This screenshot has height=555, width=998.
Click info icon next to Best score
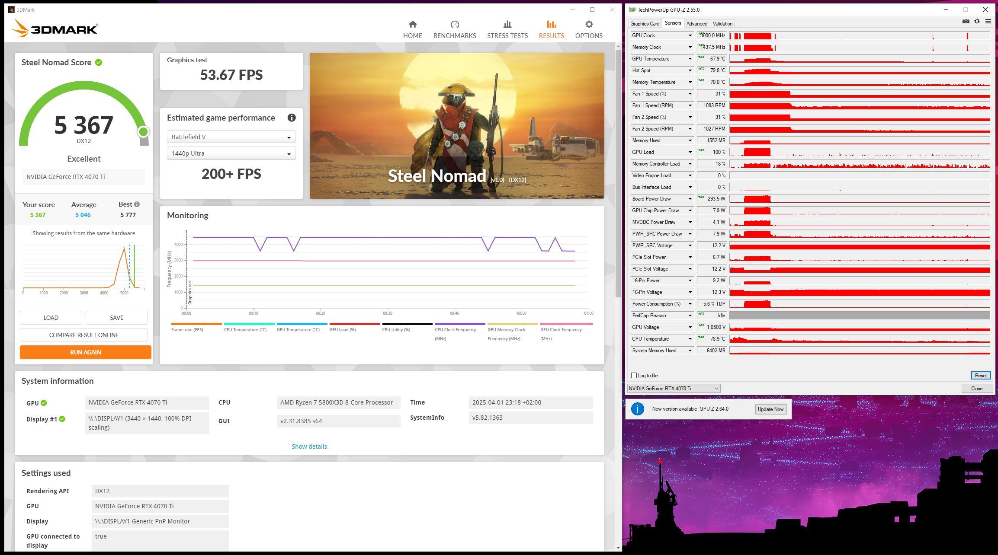137,204
